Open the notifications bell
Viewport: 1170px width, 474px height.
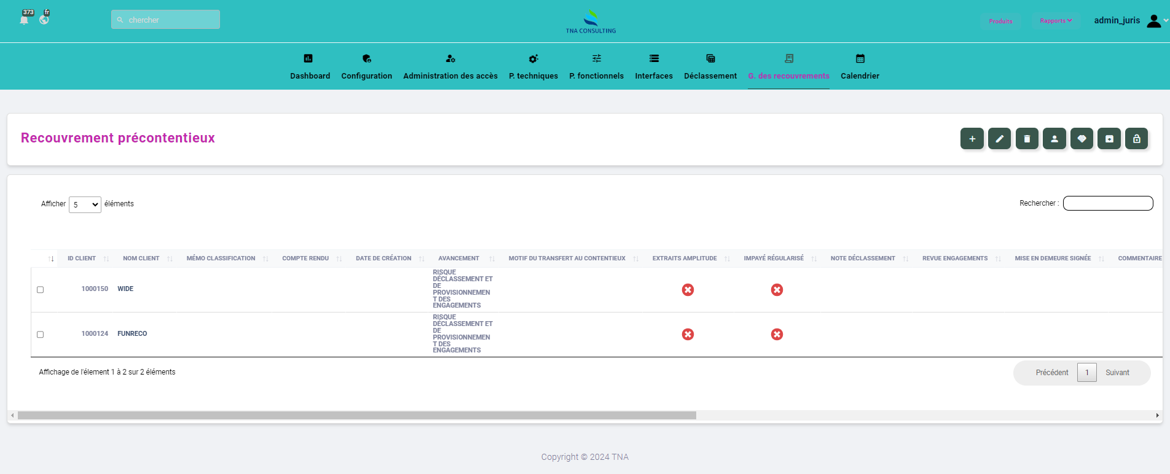pos(25,20)
